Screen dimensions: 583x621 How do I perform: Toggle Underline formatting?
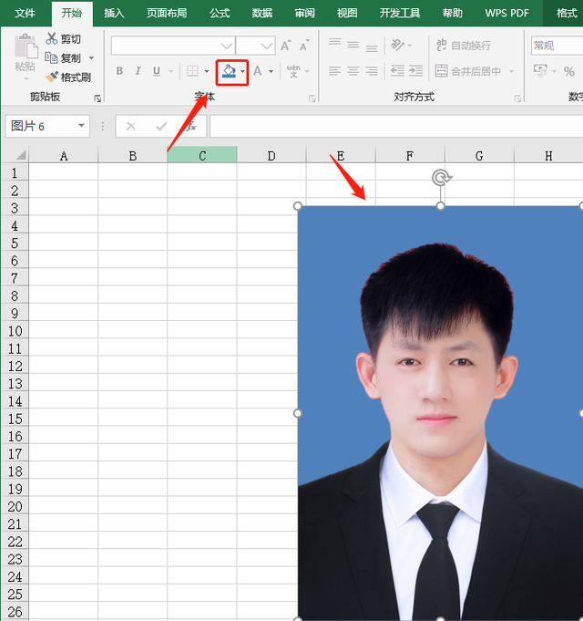click(x=157, y=71)
